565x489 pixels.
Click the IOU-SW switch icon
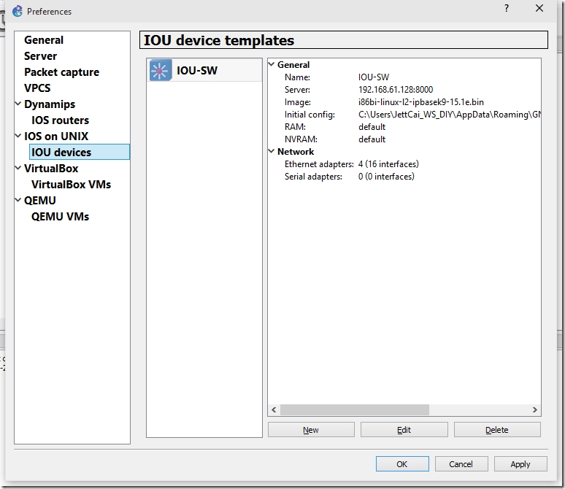[x=160, y=70]
